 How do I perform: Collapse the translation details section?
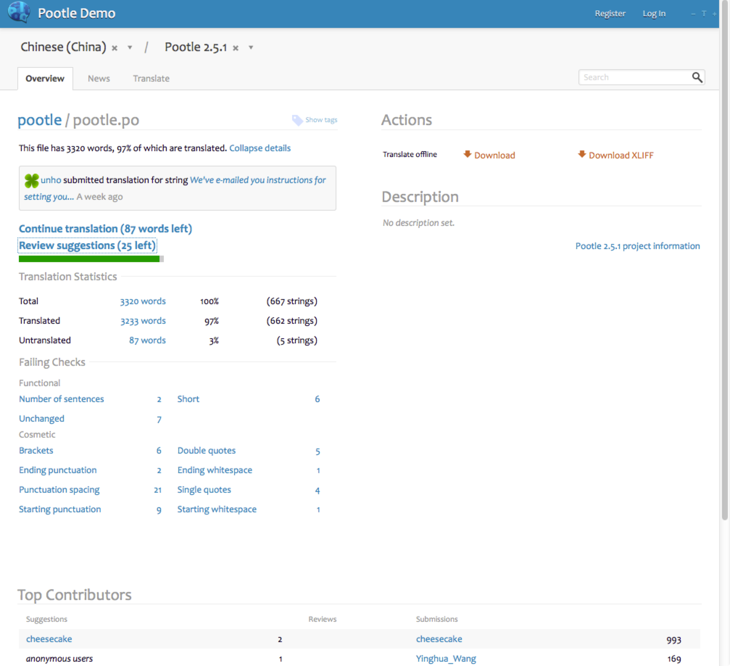(x=260, y=148)
